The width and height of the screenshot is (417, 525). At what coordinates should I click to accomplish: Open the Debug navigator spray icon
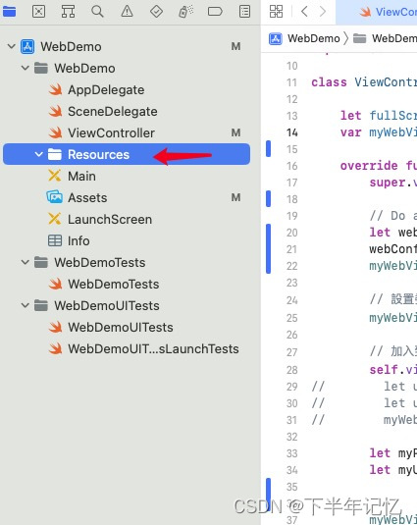(185, 12)
